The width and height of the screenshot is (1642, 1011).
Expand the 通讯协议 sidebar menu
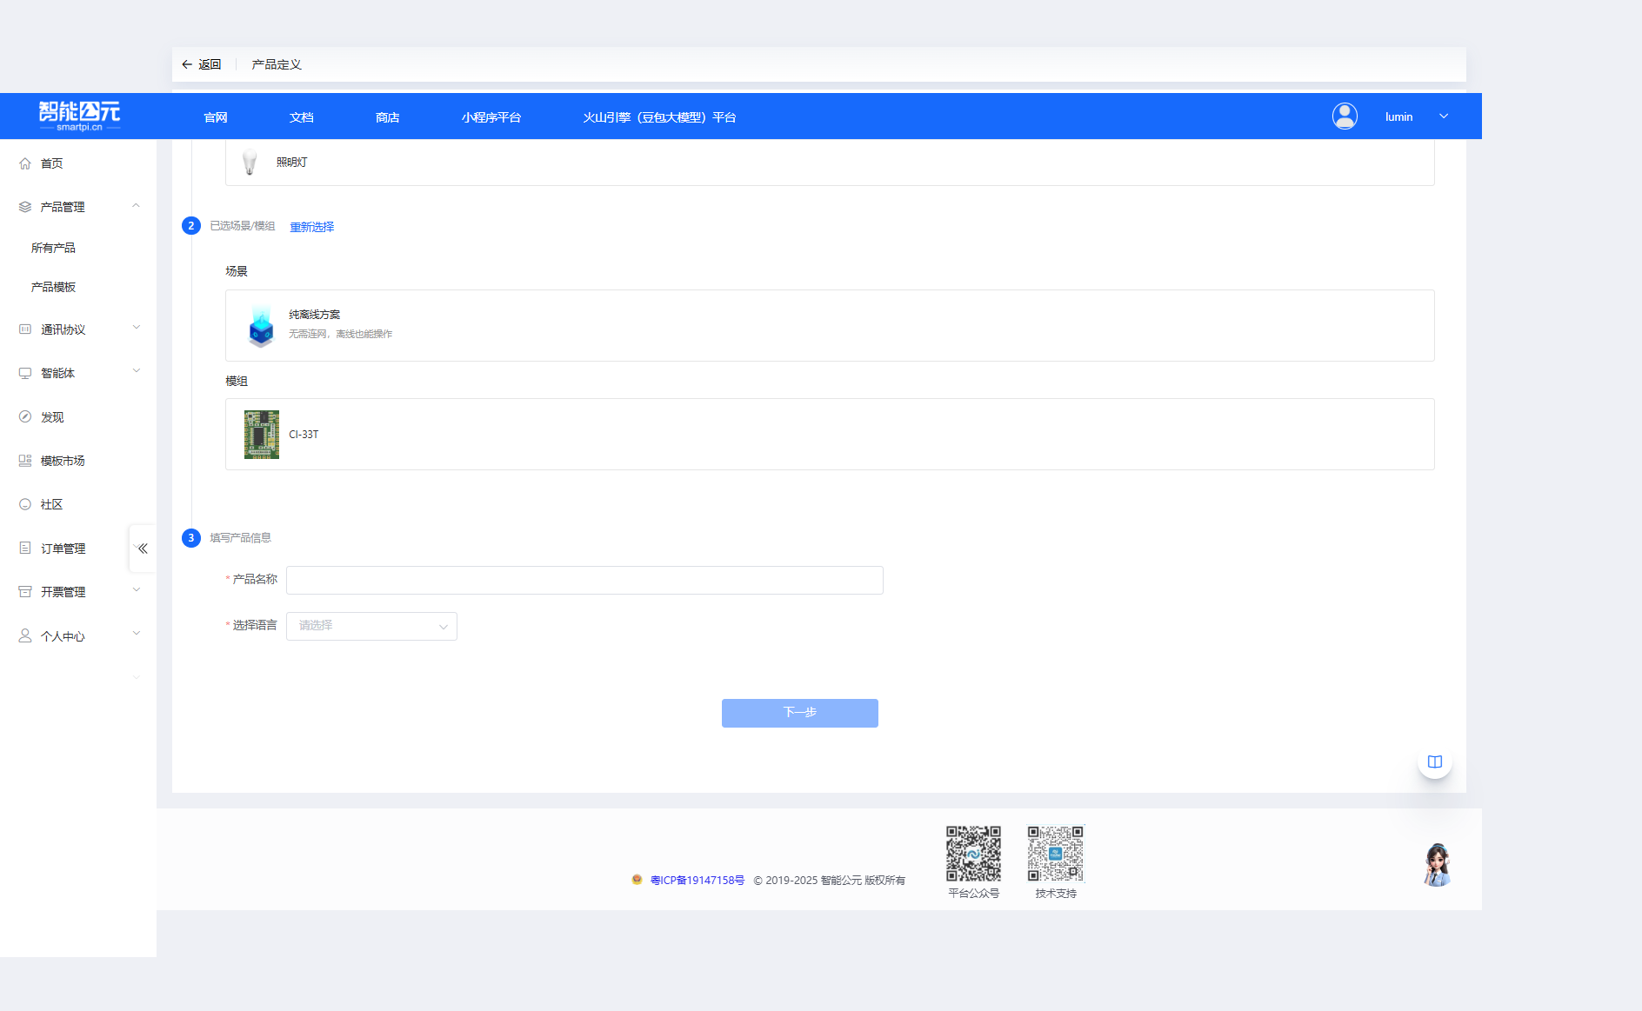78,329
